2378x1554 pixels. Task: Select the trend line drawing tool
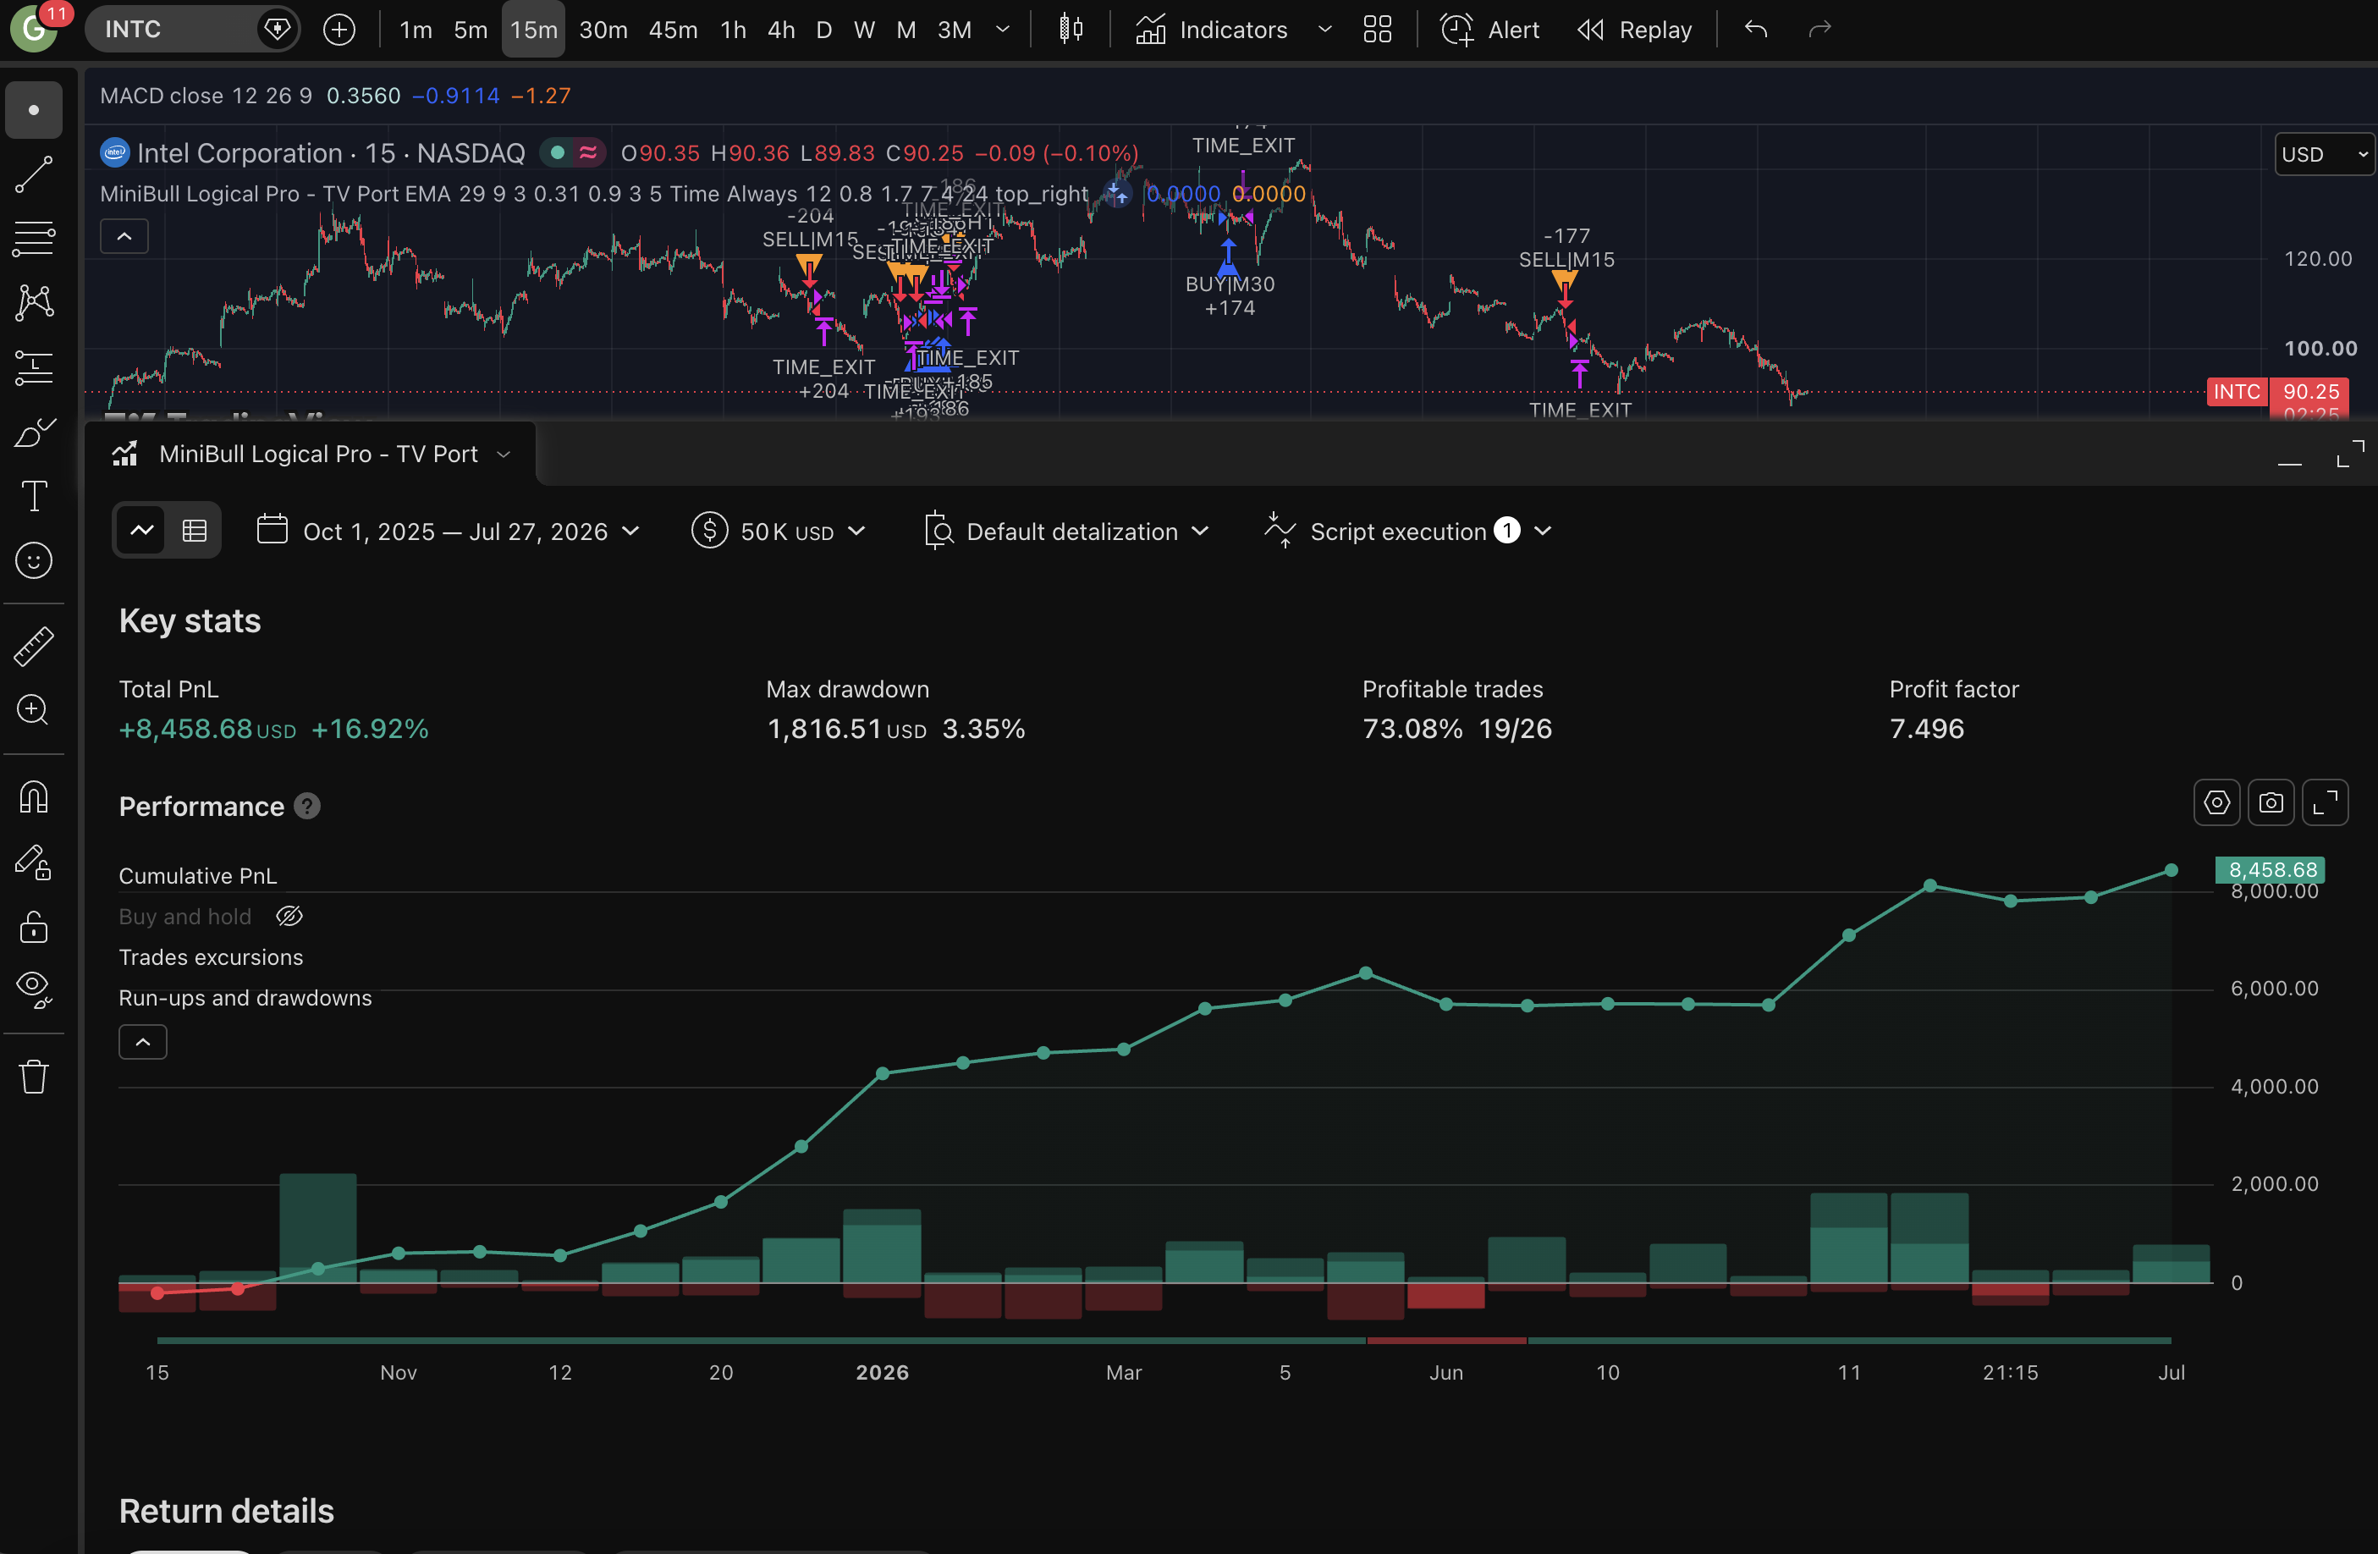click(33, 174)
